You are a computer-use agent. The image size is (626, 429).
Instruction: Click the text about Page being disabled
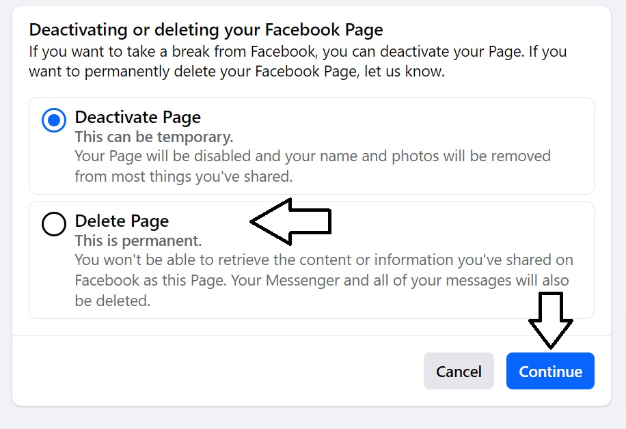coord(312,167)
